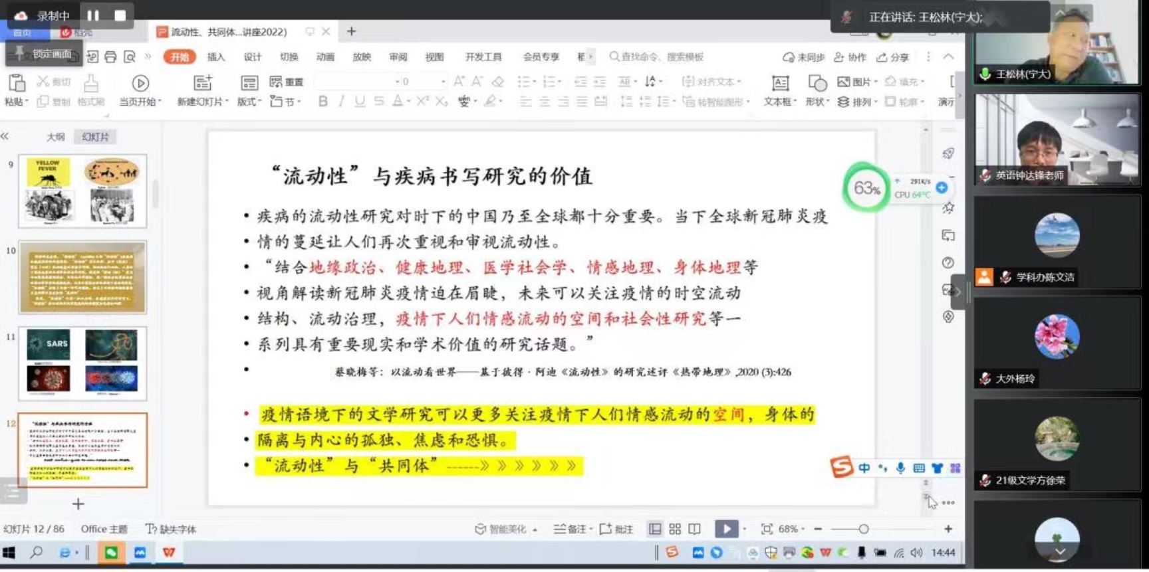Toggle align left paragraph button
Viewport: 1149px width, 572px height.
[x=525, y=101]
